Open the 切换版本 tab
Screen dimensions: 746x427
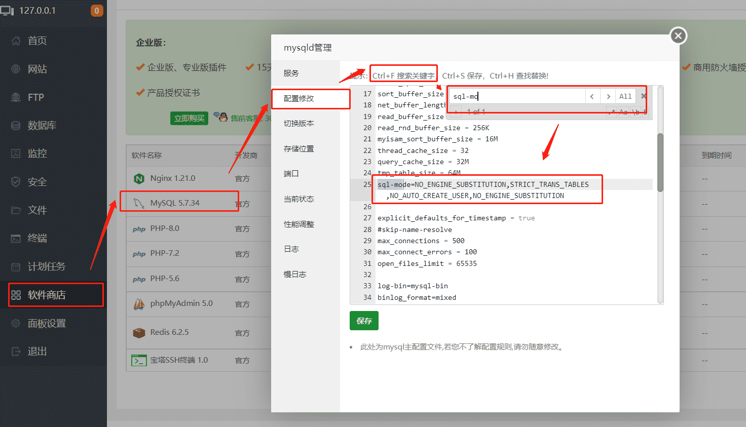(306, 123)
